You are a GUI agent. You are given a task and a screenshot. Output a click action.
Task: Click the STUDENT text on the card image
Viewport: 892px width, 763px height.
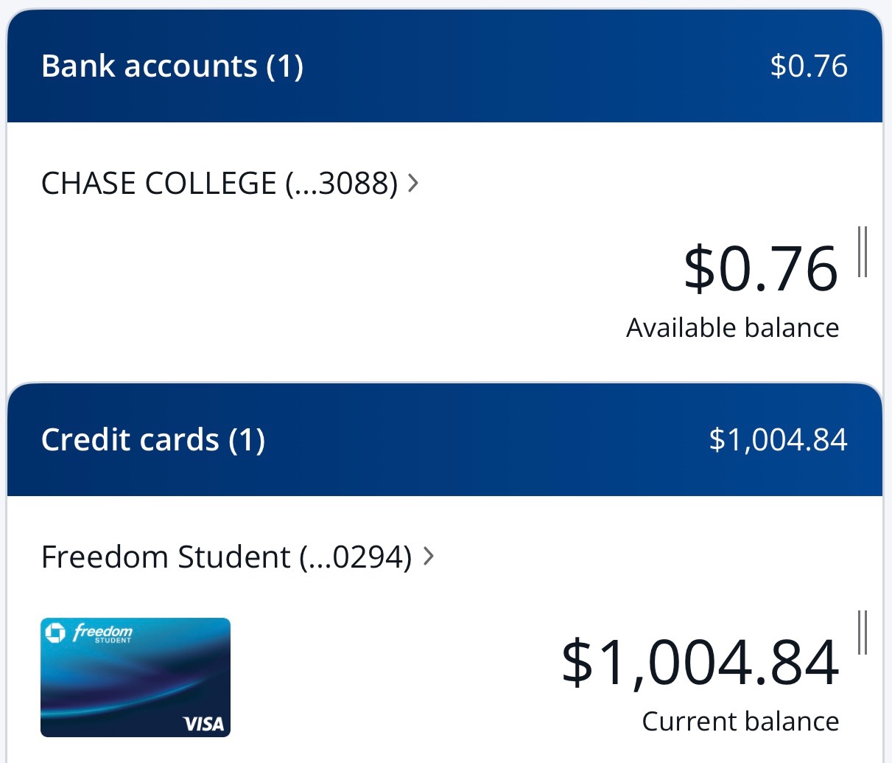pyautogui.click(x=113, y=641)
